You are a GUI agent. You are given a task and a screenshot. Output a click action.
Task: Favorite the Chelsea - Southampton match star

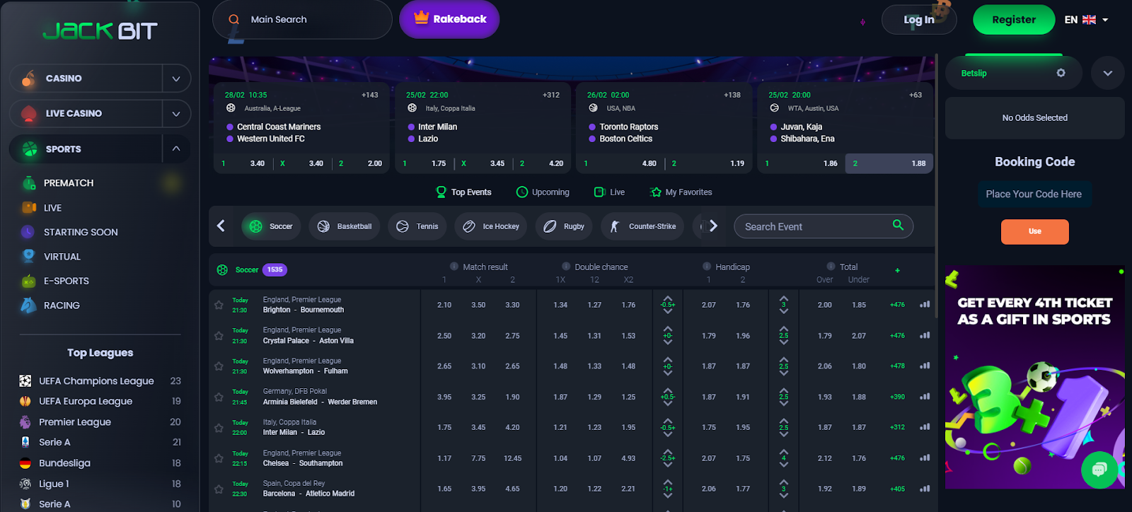click(219, 458)
